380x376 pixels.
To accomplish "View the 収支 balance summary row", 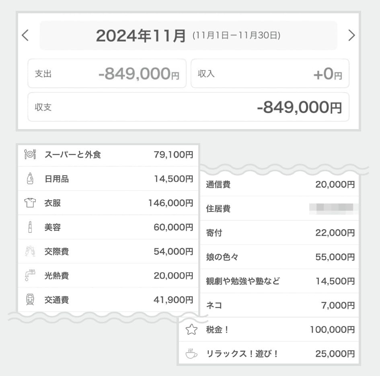I will pyautogui.click(x=188, y=107).
